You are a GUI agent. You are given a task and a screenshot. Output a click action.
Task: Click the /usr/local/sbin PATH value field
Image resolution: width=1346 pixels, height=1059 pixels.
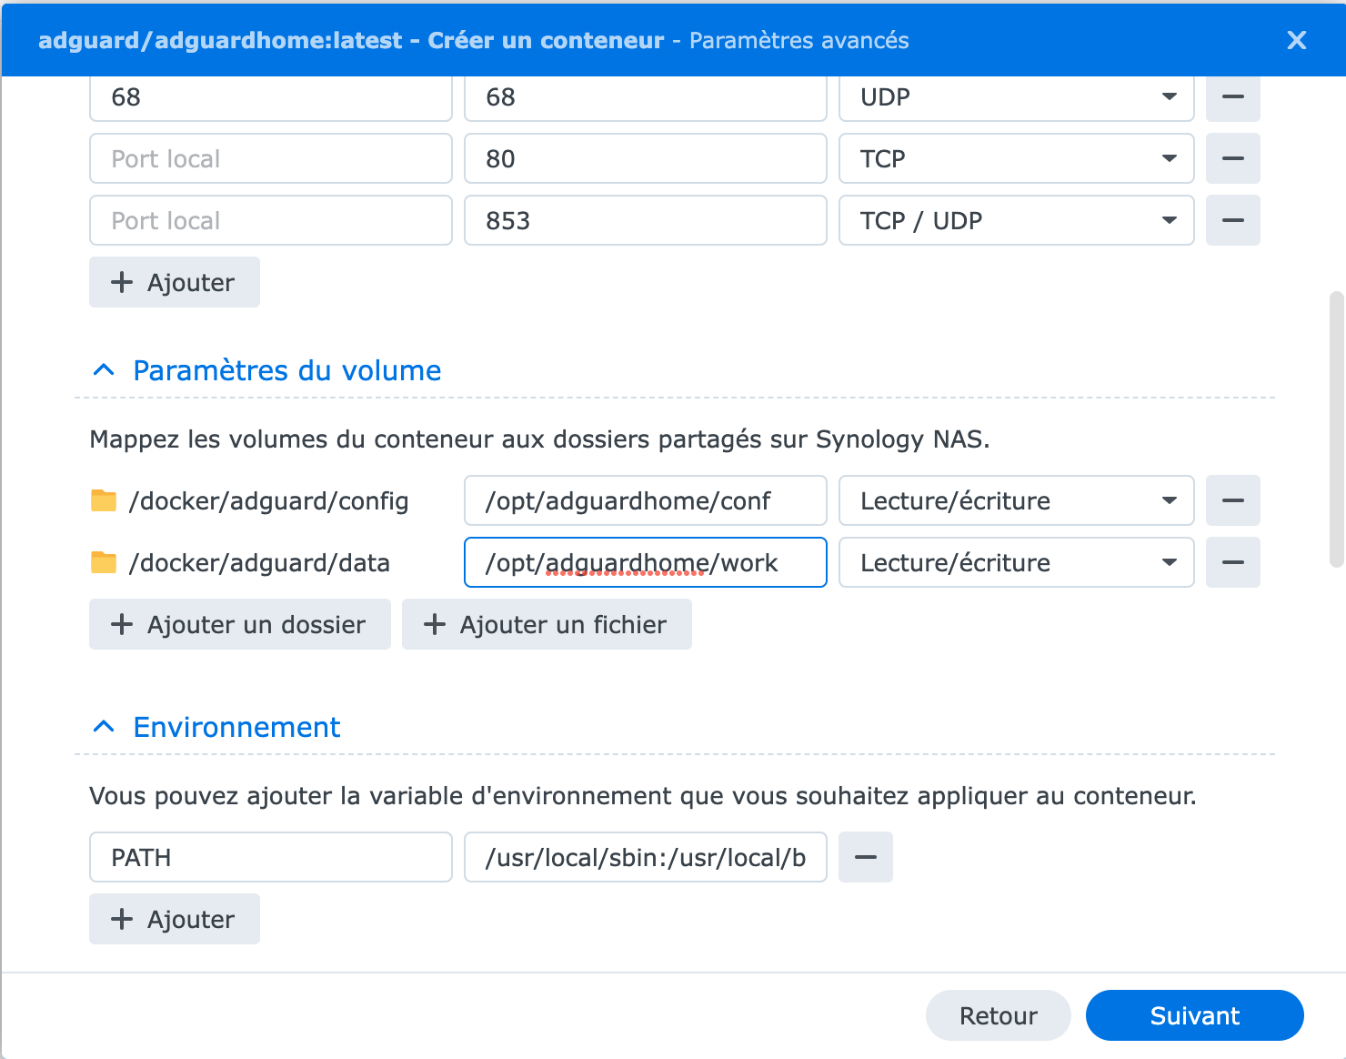click(x=645, y=857)
